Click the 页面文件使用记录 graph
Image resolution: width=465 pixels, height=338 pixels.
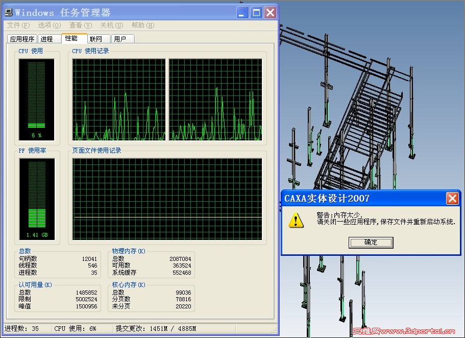point(167,199)
